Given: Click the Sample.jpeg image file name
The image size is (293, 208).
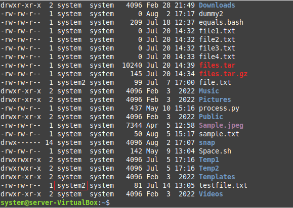Looking at the screenshot, I should pos(221,125).
